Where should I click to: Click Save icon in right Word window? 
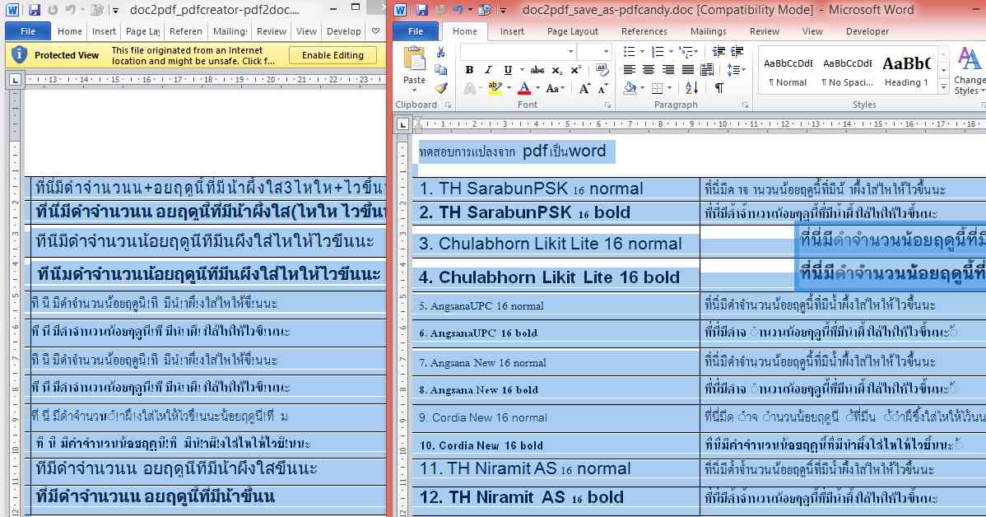click(x=421, y=10)
